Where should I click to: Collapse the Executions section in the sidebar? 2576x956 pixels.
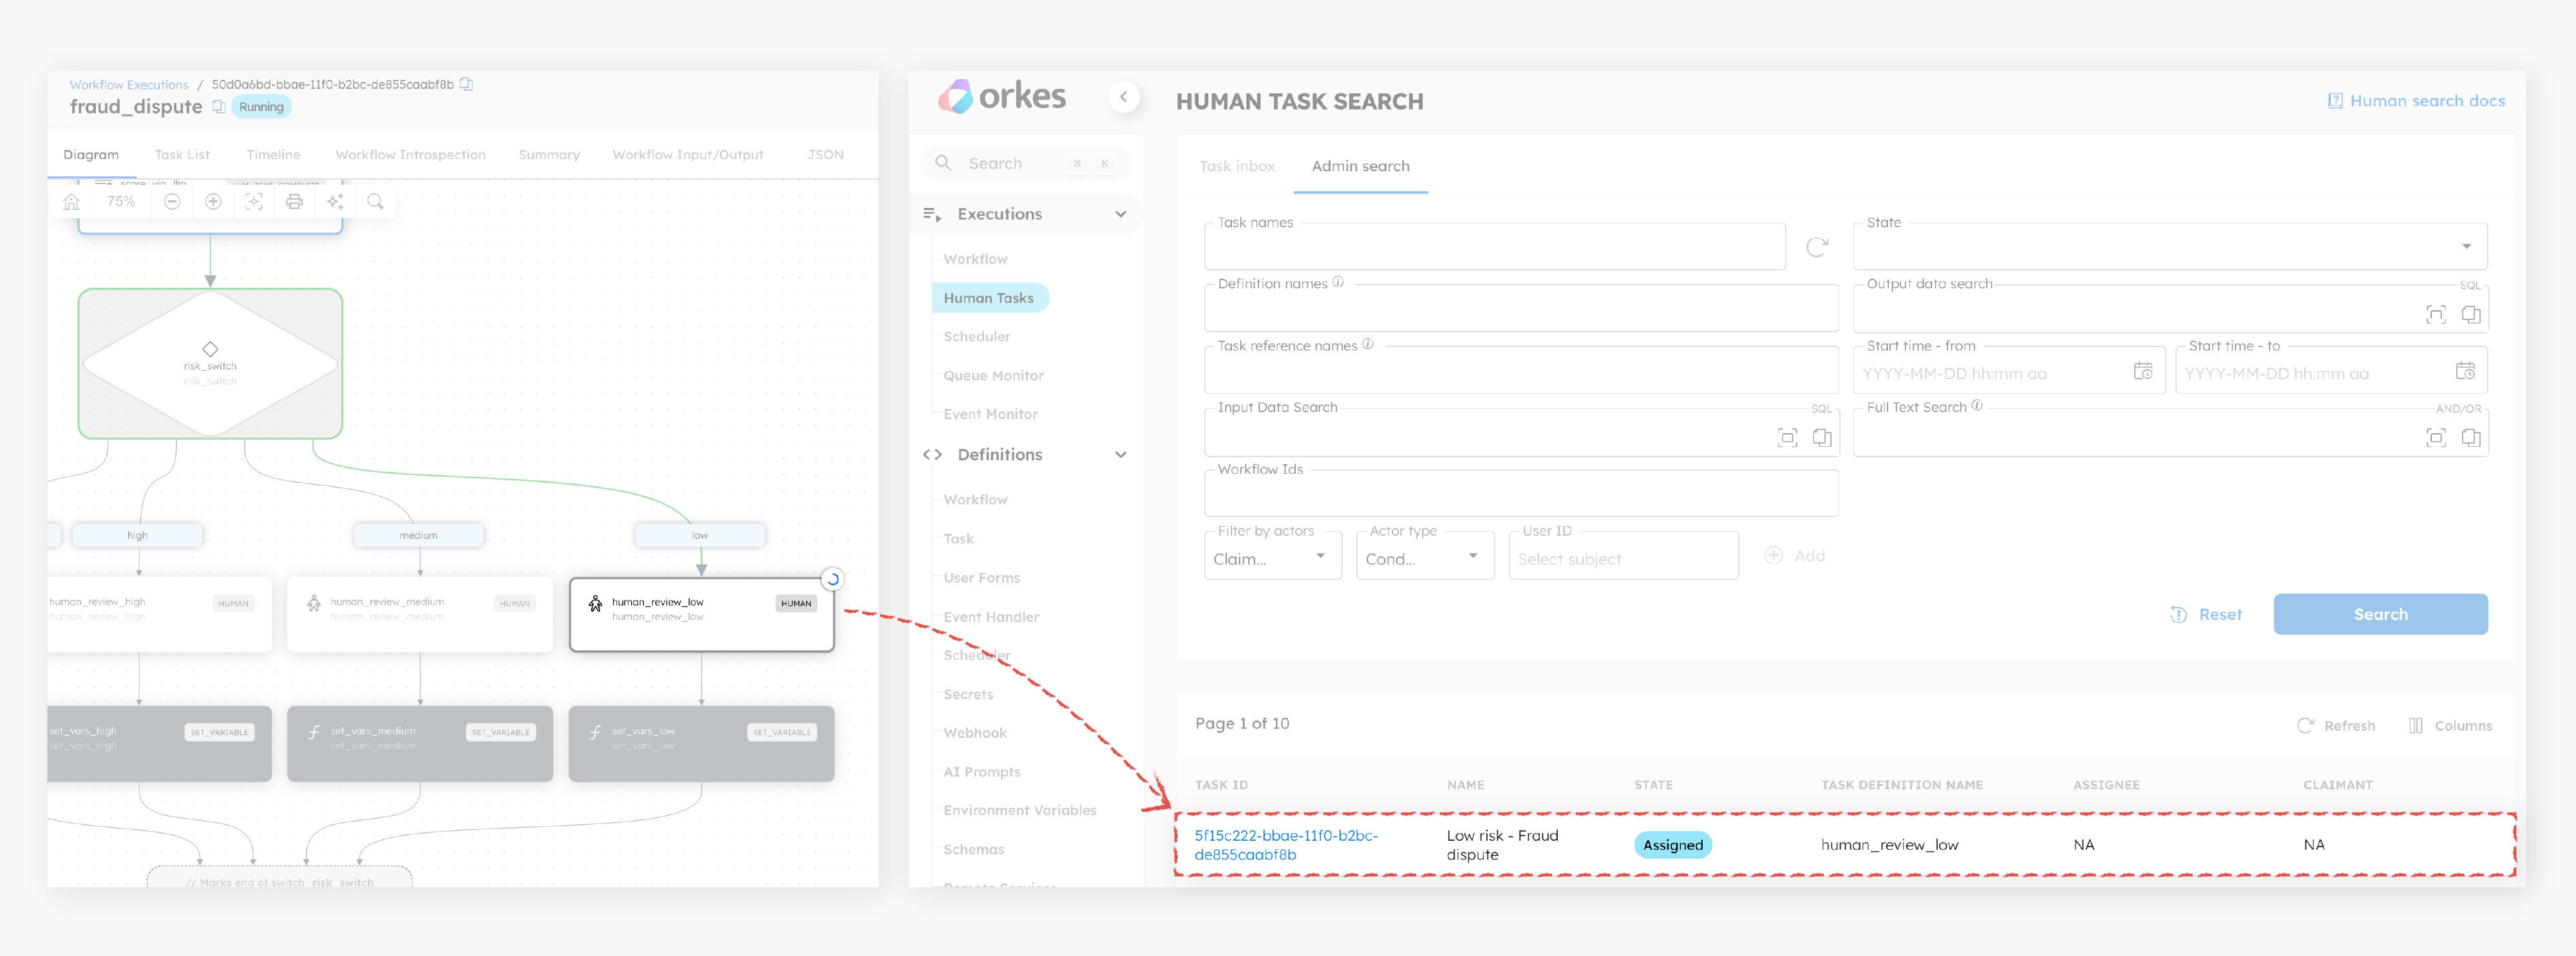click(1121, 214)
